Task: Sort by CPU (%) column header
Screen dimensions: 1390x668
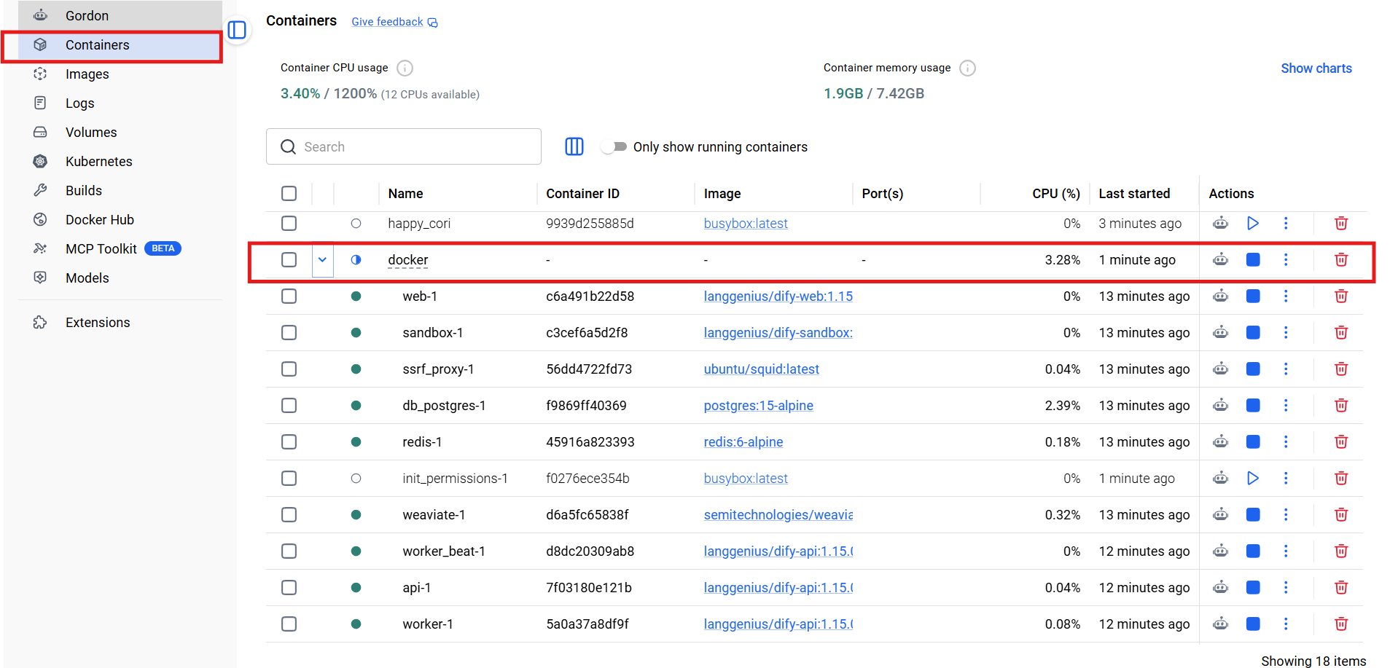Action: (x=1056, y=193)
